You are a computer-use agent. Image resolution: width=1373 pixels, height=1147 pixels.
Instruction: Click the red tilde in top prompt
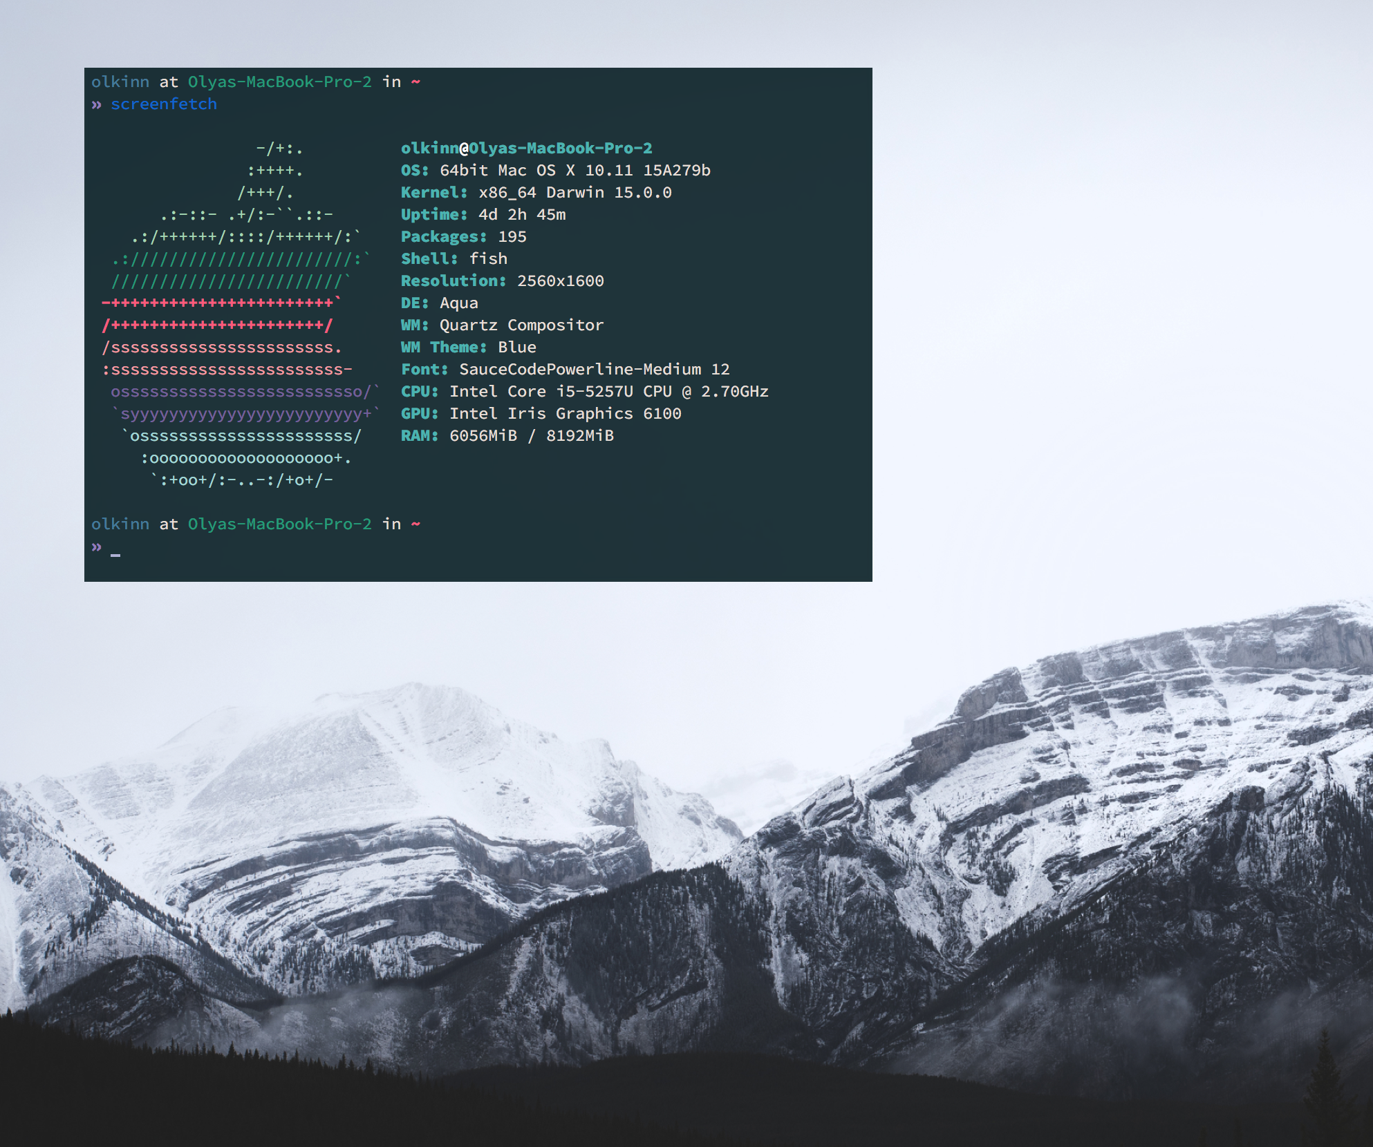pos(415,82)
